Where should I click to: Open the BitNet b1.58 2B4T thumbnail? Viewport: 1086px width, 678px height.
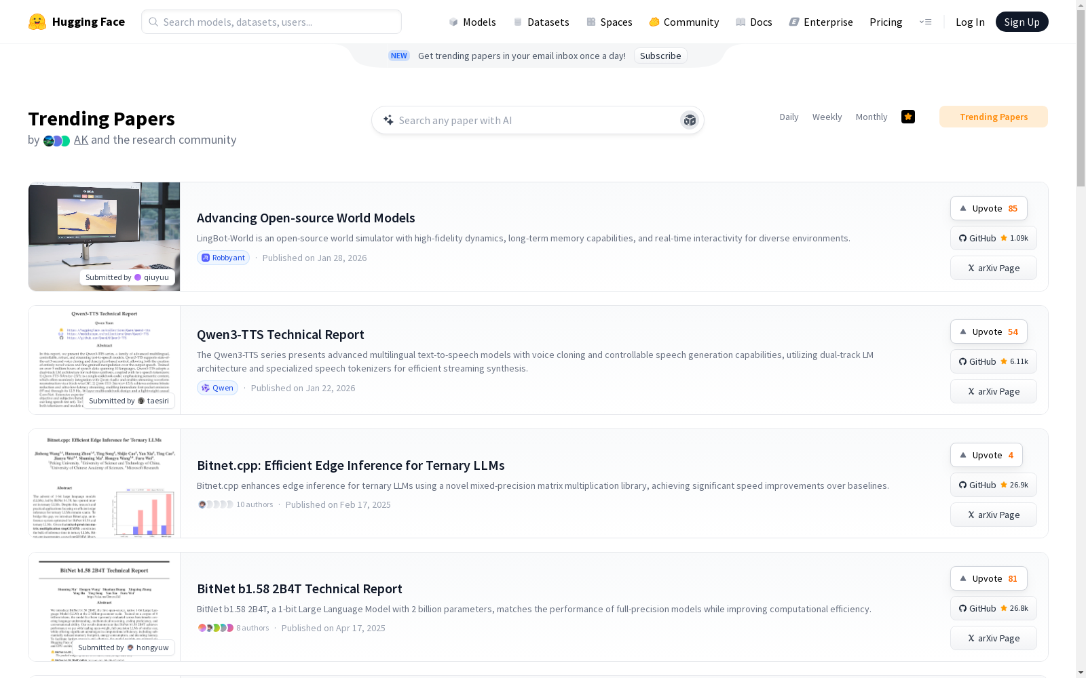104,607
